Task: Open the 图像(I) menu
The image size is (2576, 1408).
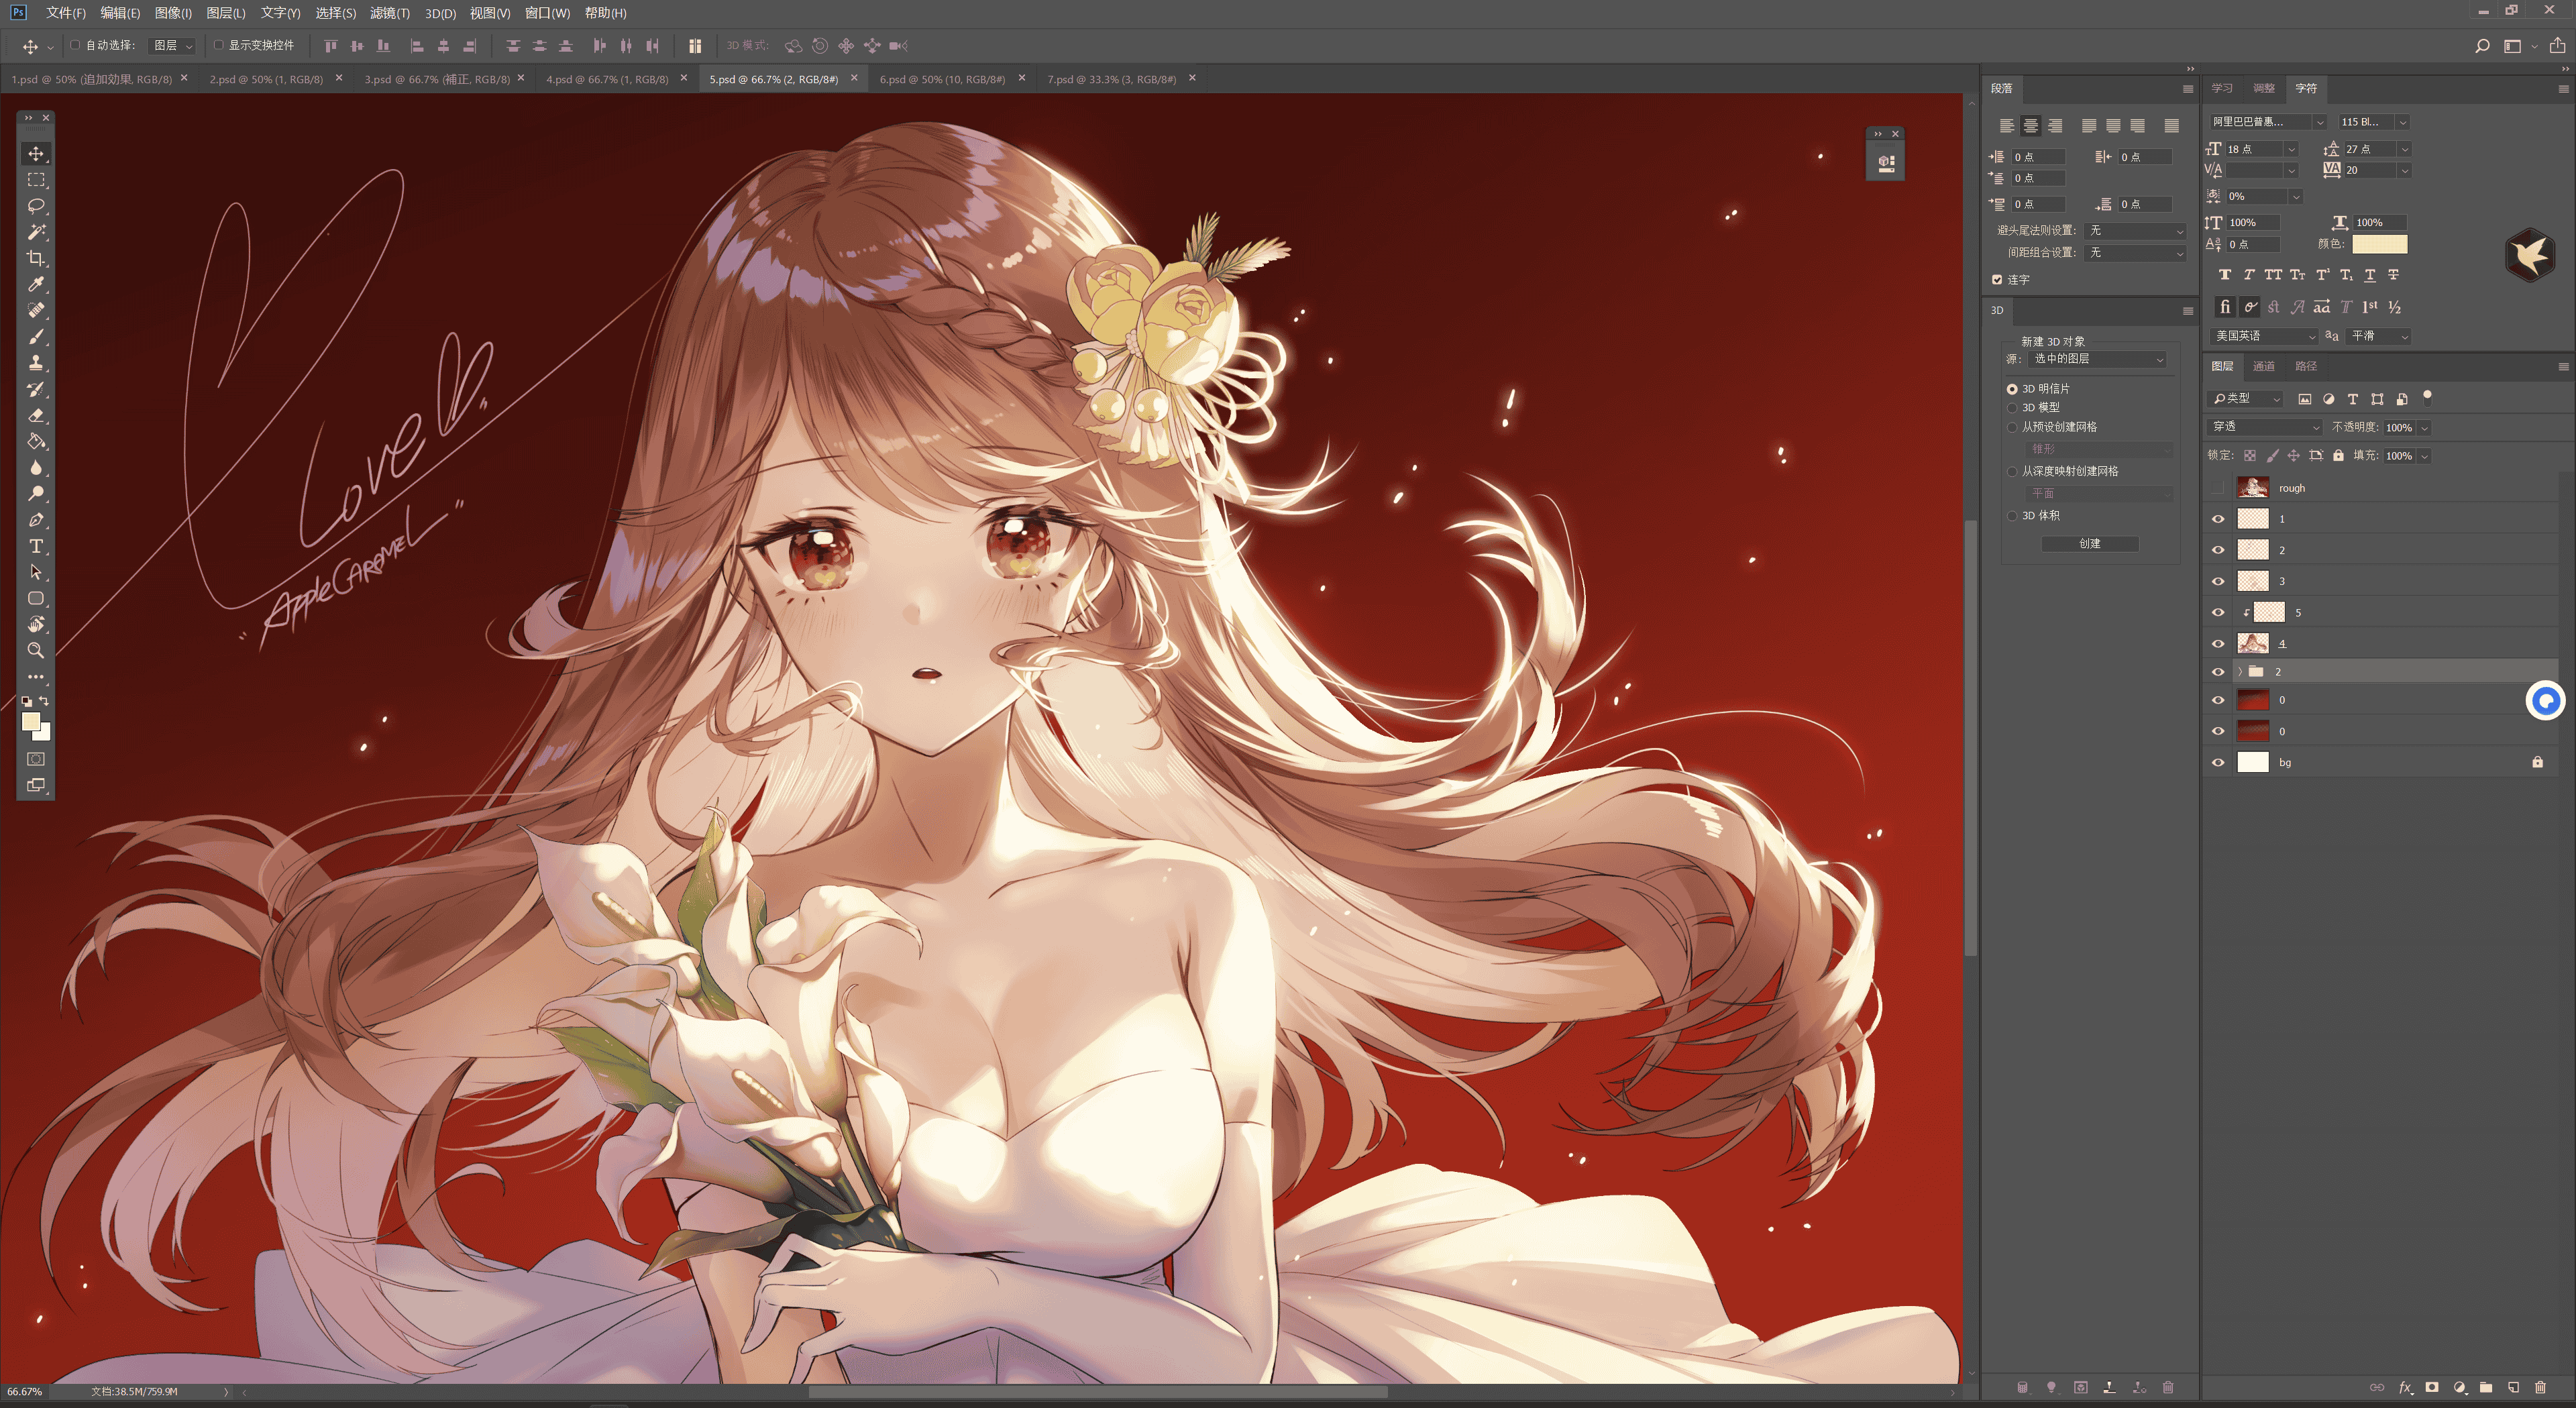Action: 173,13
